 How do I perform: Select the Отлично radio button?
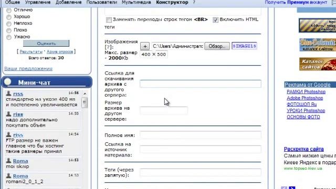(9, 10)
